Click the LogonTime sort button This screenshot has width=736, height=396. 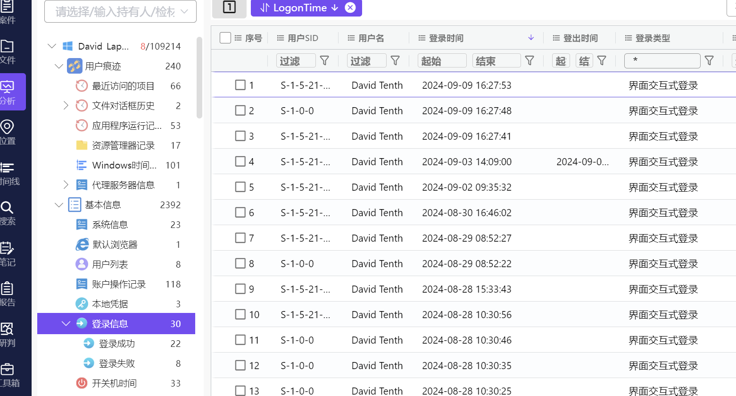coord(299,8)
